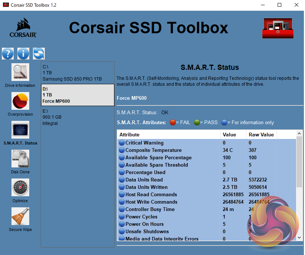The height and width of the screenshot is (255, 305).
Task: Select the Data Units Written row
Action: coord(146,187)
